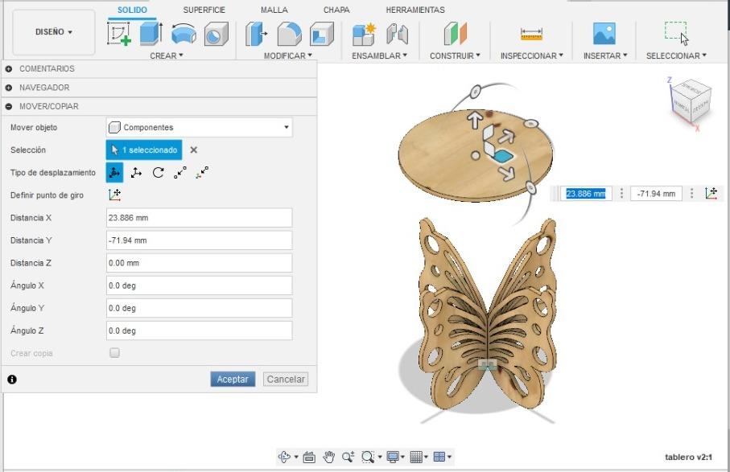Open Grid and Snaps settings icon

[416, 457]
